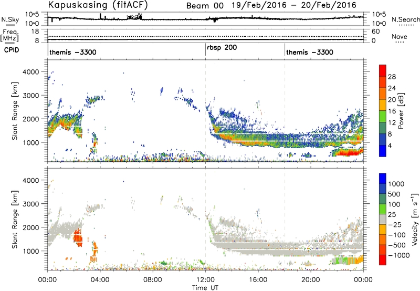Click the 'Nave' legend label
420x291 pixels.
(x=399, y=36)
